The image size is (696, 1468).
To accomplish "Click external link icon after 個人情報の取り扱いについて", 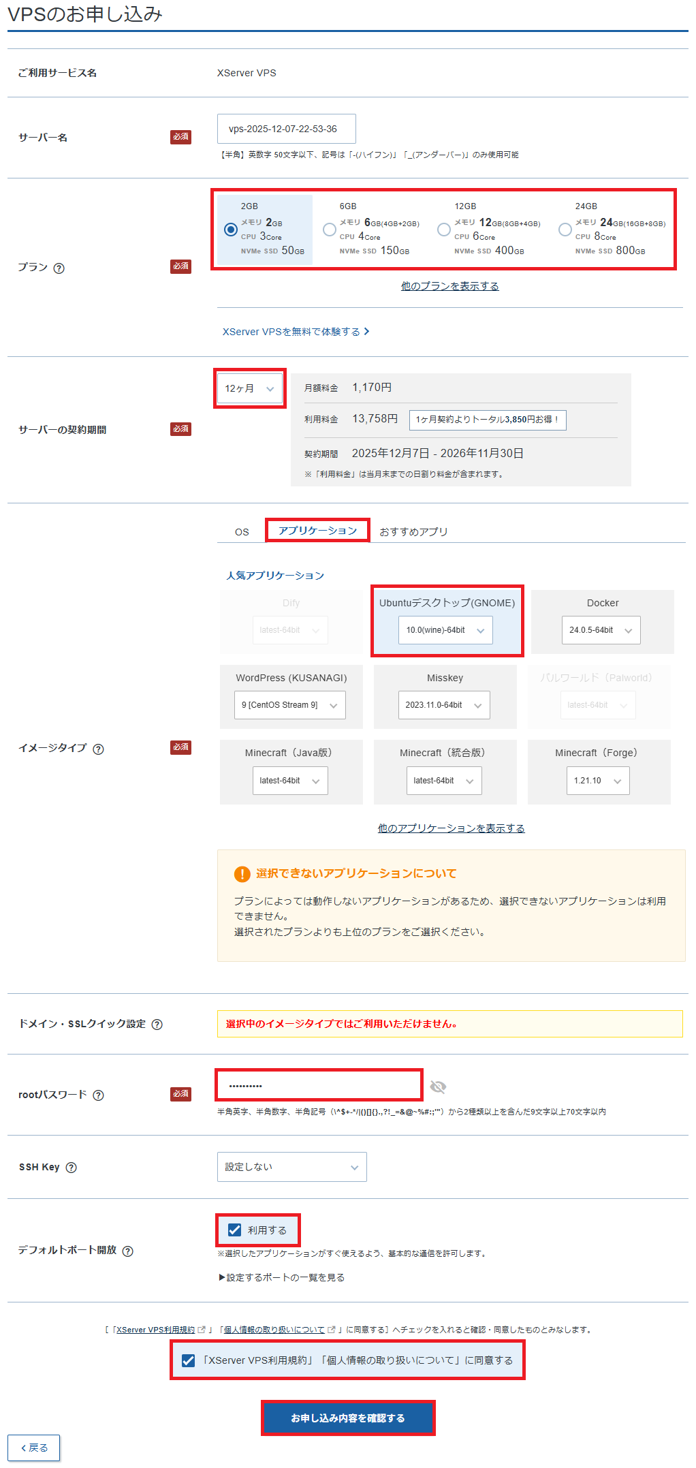I will [x=332, y=1330].
